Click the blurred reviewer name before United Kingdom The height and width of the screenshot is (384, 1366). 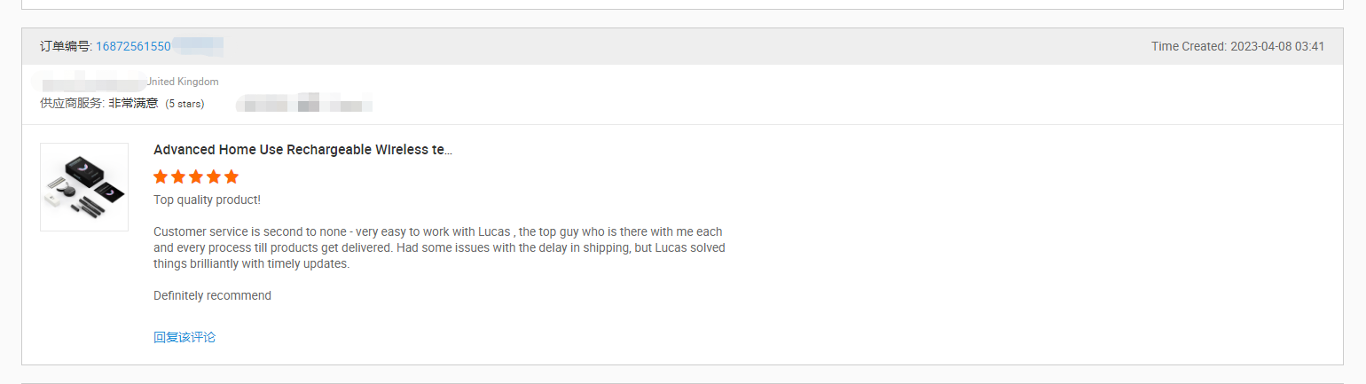(x=89, y=82)
